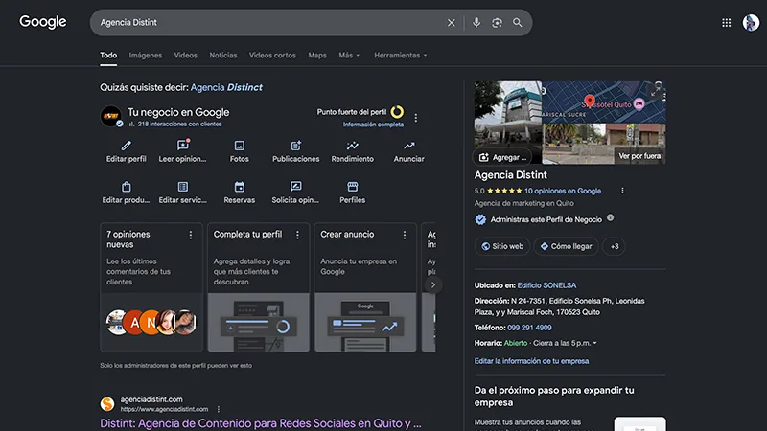Switch to the Videos cortos tab
767x431 pixels.
pyautogui.click(x=272, y=56)
